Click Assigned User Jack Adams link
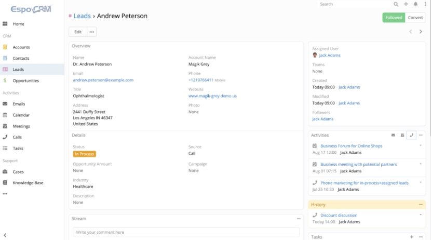Image resolution: width=431 pixels, height=240 pixels. pyautogui.click(x=330, y=55)
